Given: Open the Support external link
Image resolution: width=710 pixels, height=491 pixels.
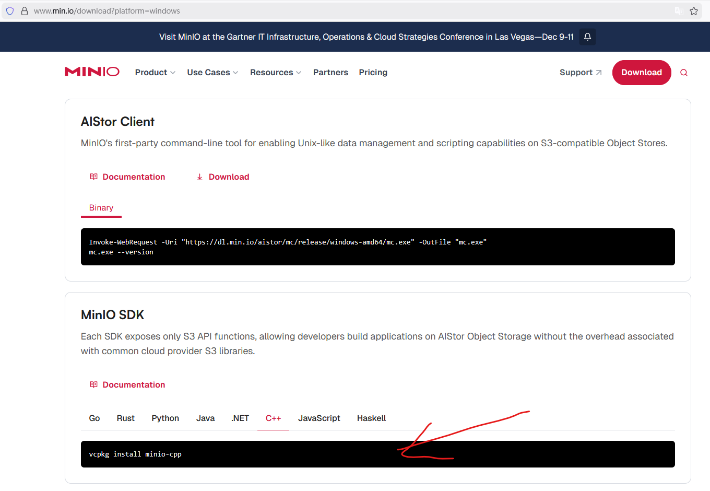Looking at the screenshot, I should (580, 73).
